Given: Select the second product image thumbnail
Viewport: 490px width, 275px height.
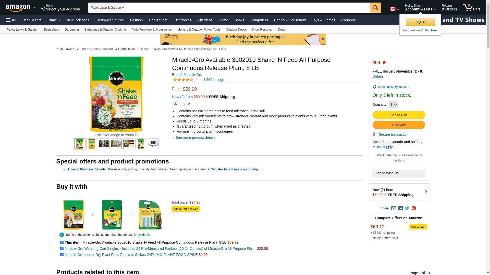Looking at the screenshot, I should (x=92, y=144).
